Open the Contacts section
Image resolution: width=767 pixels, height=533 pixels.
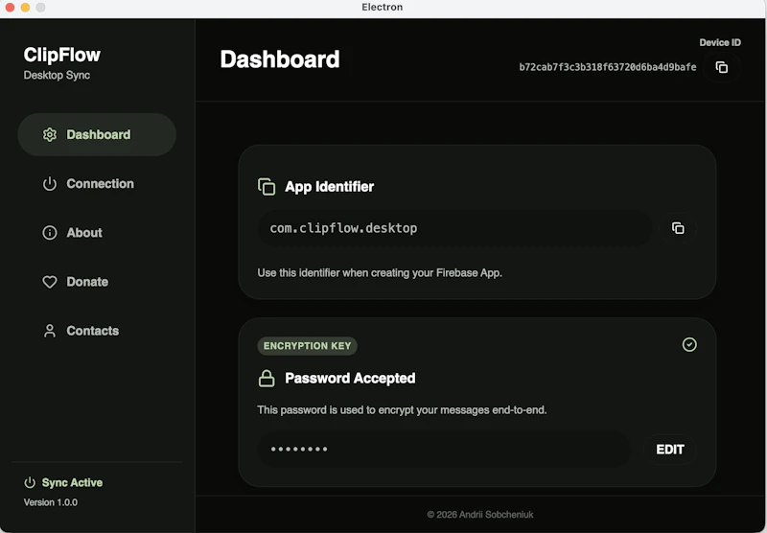97,331
